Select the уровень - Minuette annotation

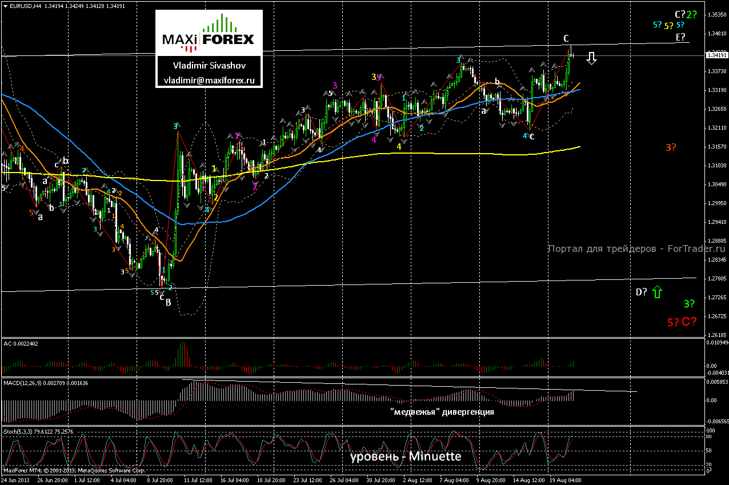406,456
